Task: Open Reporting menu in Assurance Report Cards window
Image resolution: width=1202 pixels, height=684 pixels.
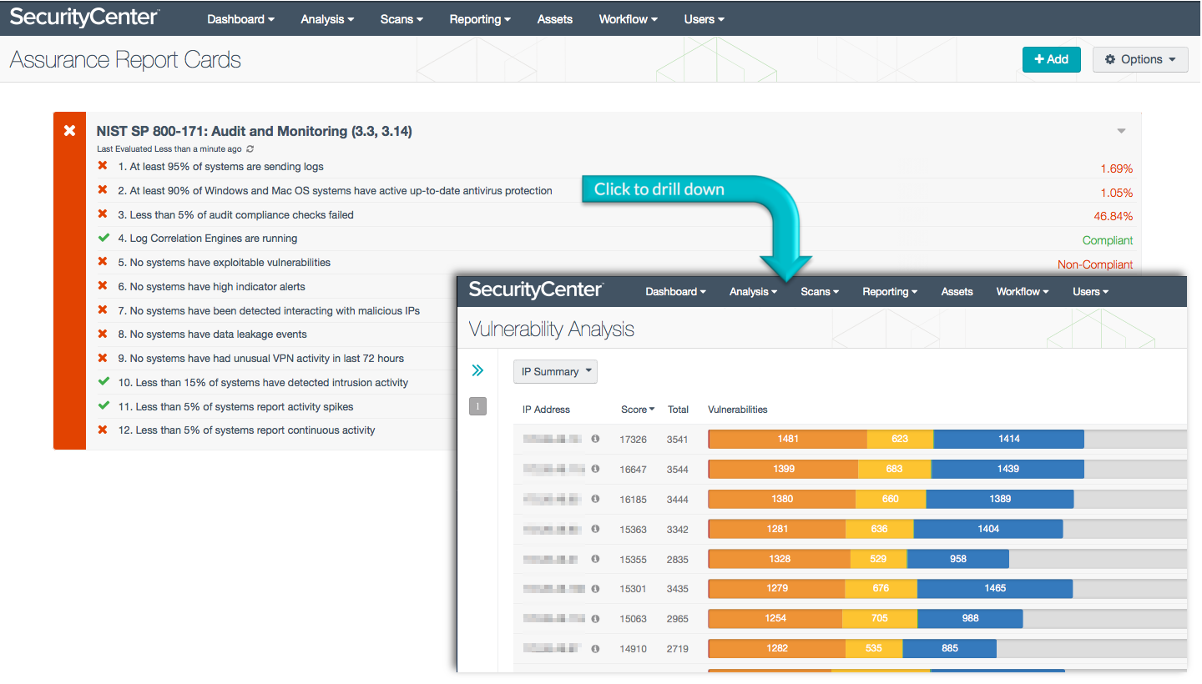Action: pyautogui.click(x=480, y=19)
